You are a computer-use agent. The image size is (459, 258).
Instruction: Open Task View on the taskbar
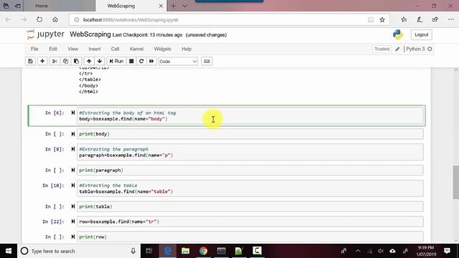[149, 251]
